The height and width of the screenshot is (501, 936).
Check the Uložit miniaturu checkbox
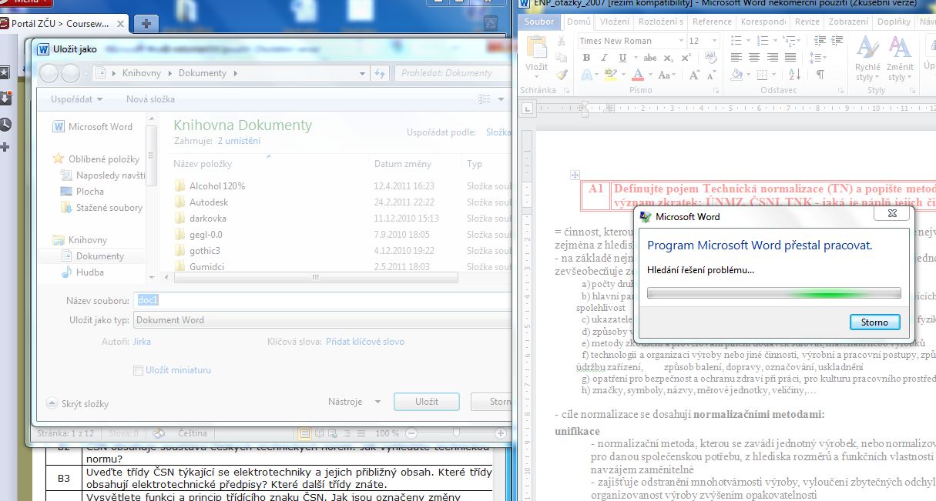(x=139, y=370)
